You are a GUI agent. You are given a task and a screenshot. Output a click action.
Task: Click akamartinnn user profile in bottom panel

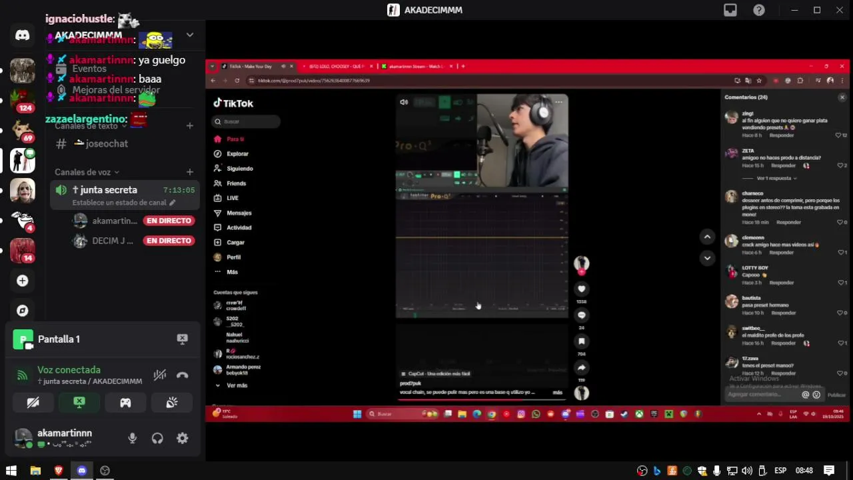click(x=63, y=438)
